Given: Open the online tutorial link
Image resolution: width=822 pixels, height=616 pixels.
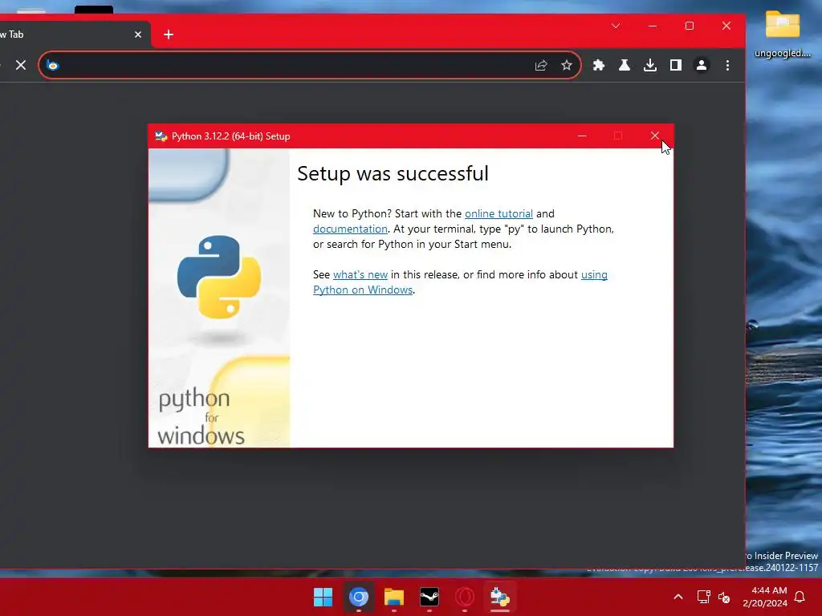Looking at the screenshot, I should [x=498, y=213].
